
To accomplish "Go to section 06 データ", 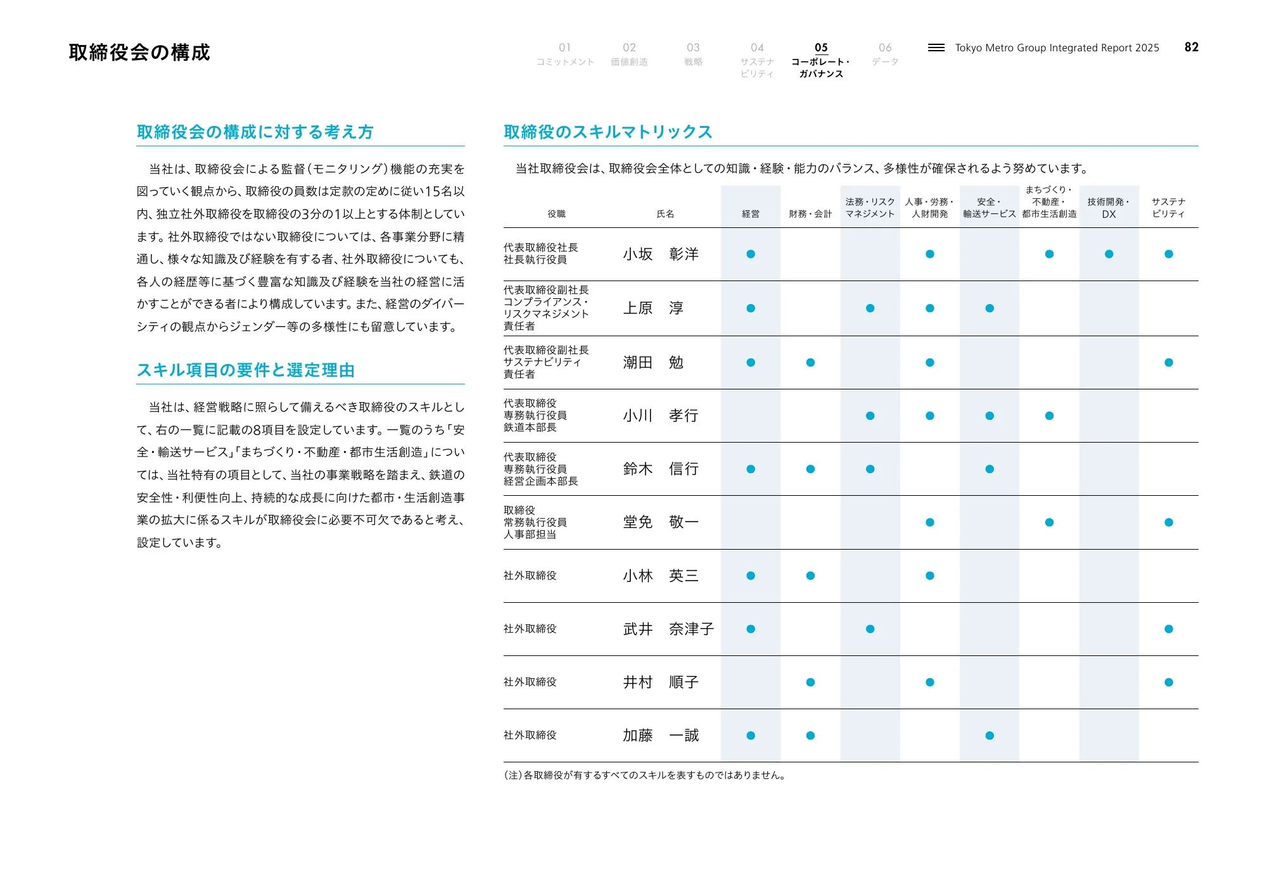I will (x=885, y=54).
